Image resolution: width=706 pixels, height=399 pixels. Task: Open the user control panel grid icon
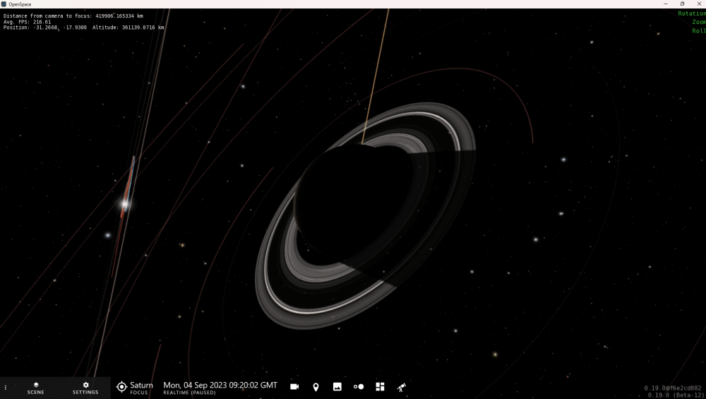(380, 387)
